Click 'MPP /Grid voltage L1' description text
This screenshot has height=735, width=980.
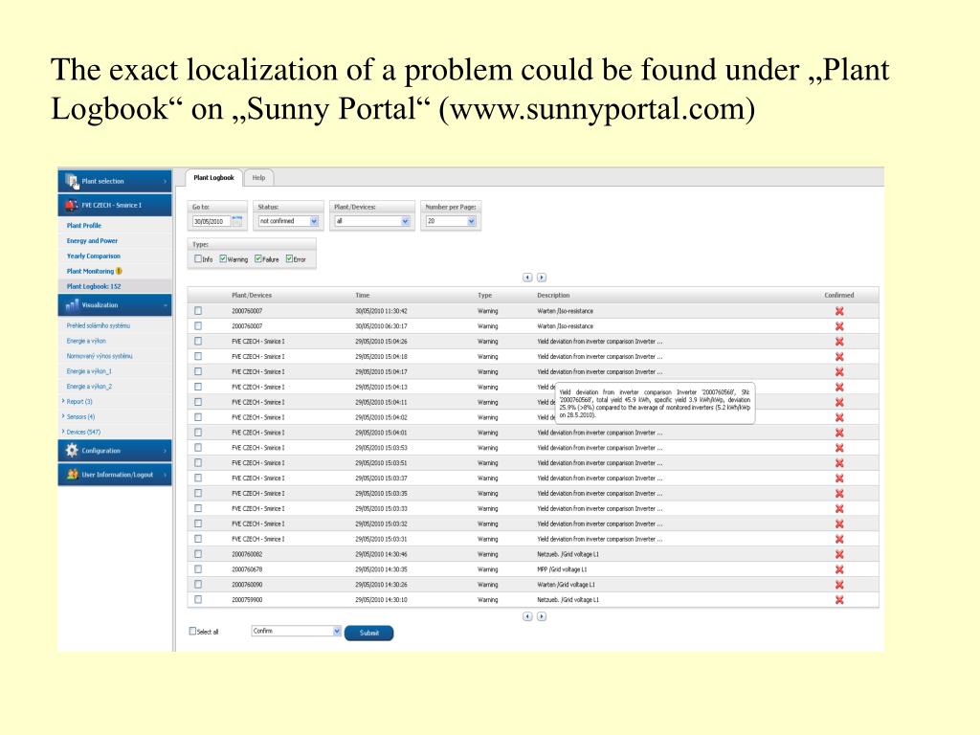(562, 569)
